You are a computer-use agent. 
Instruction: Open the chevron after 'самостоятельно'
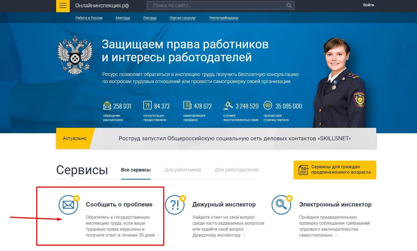coord(336,235)
